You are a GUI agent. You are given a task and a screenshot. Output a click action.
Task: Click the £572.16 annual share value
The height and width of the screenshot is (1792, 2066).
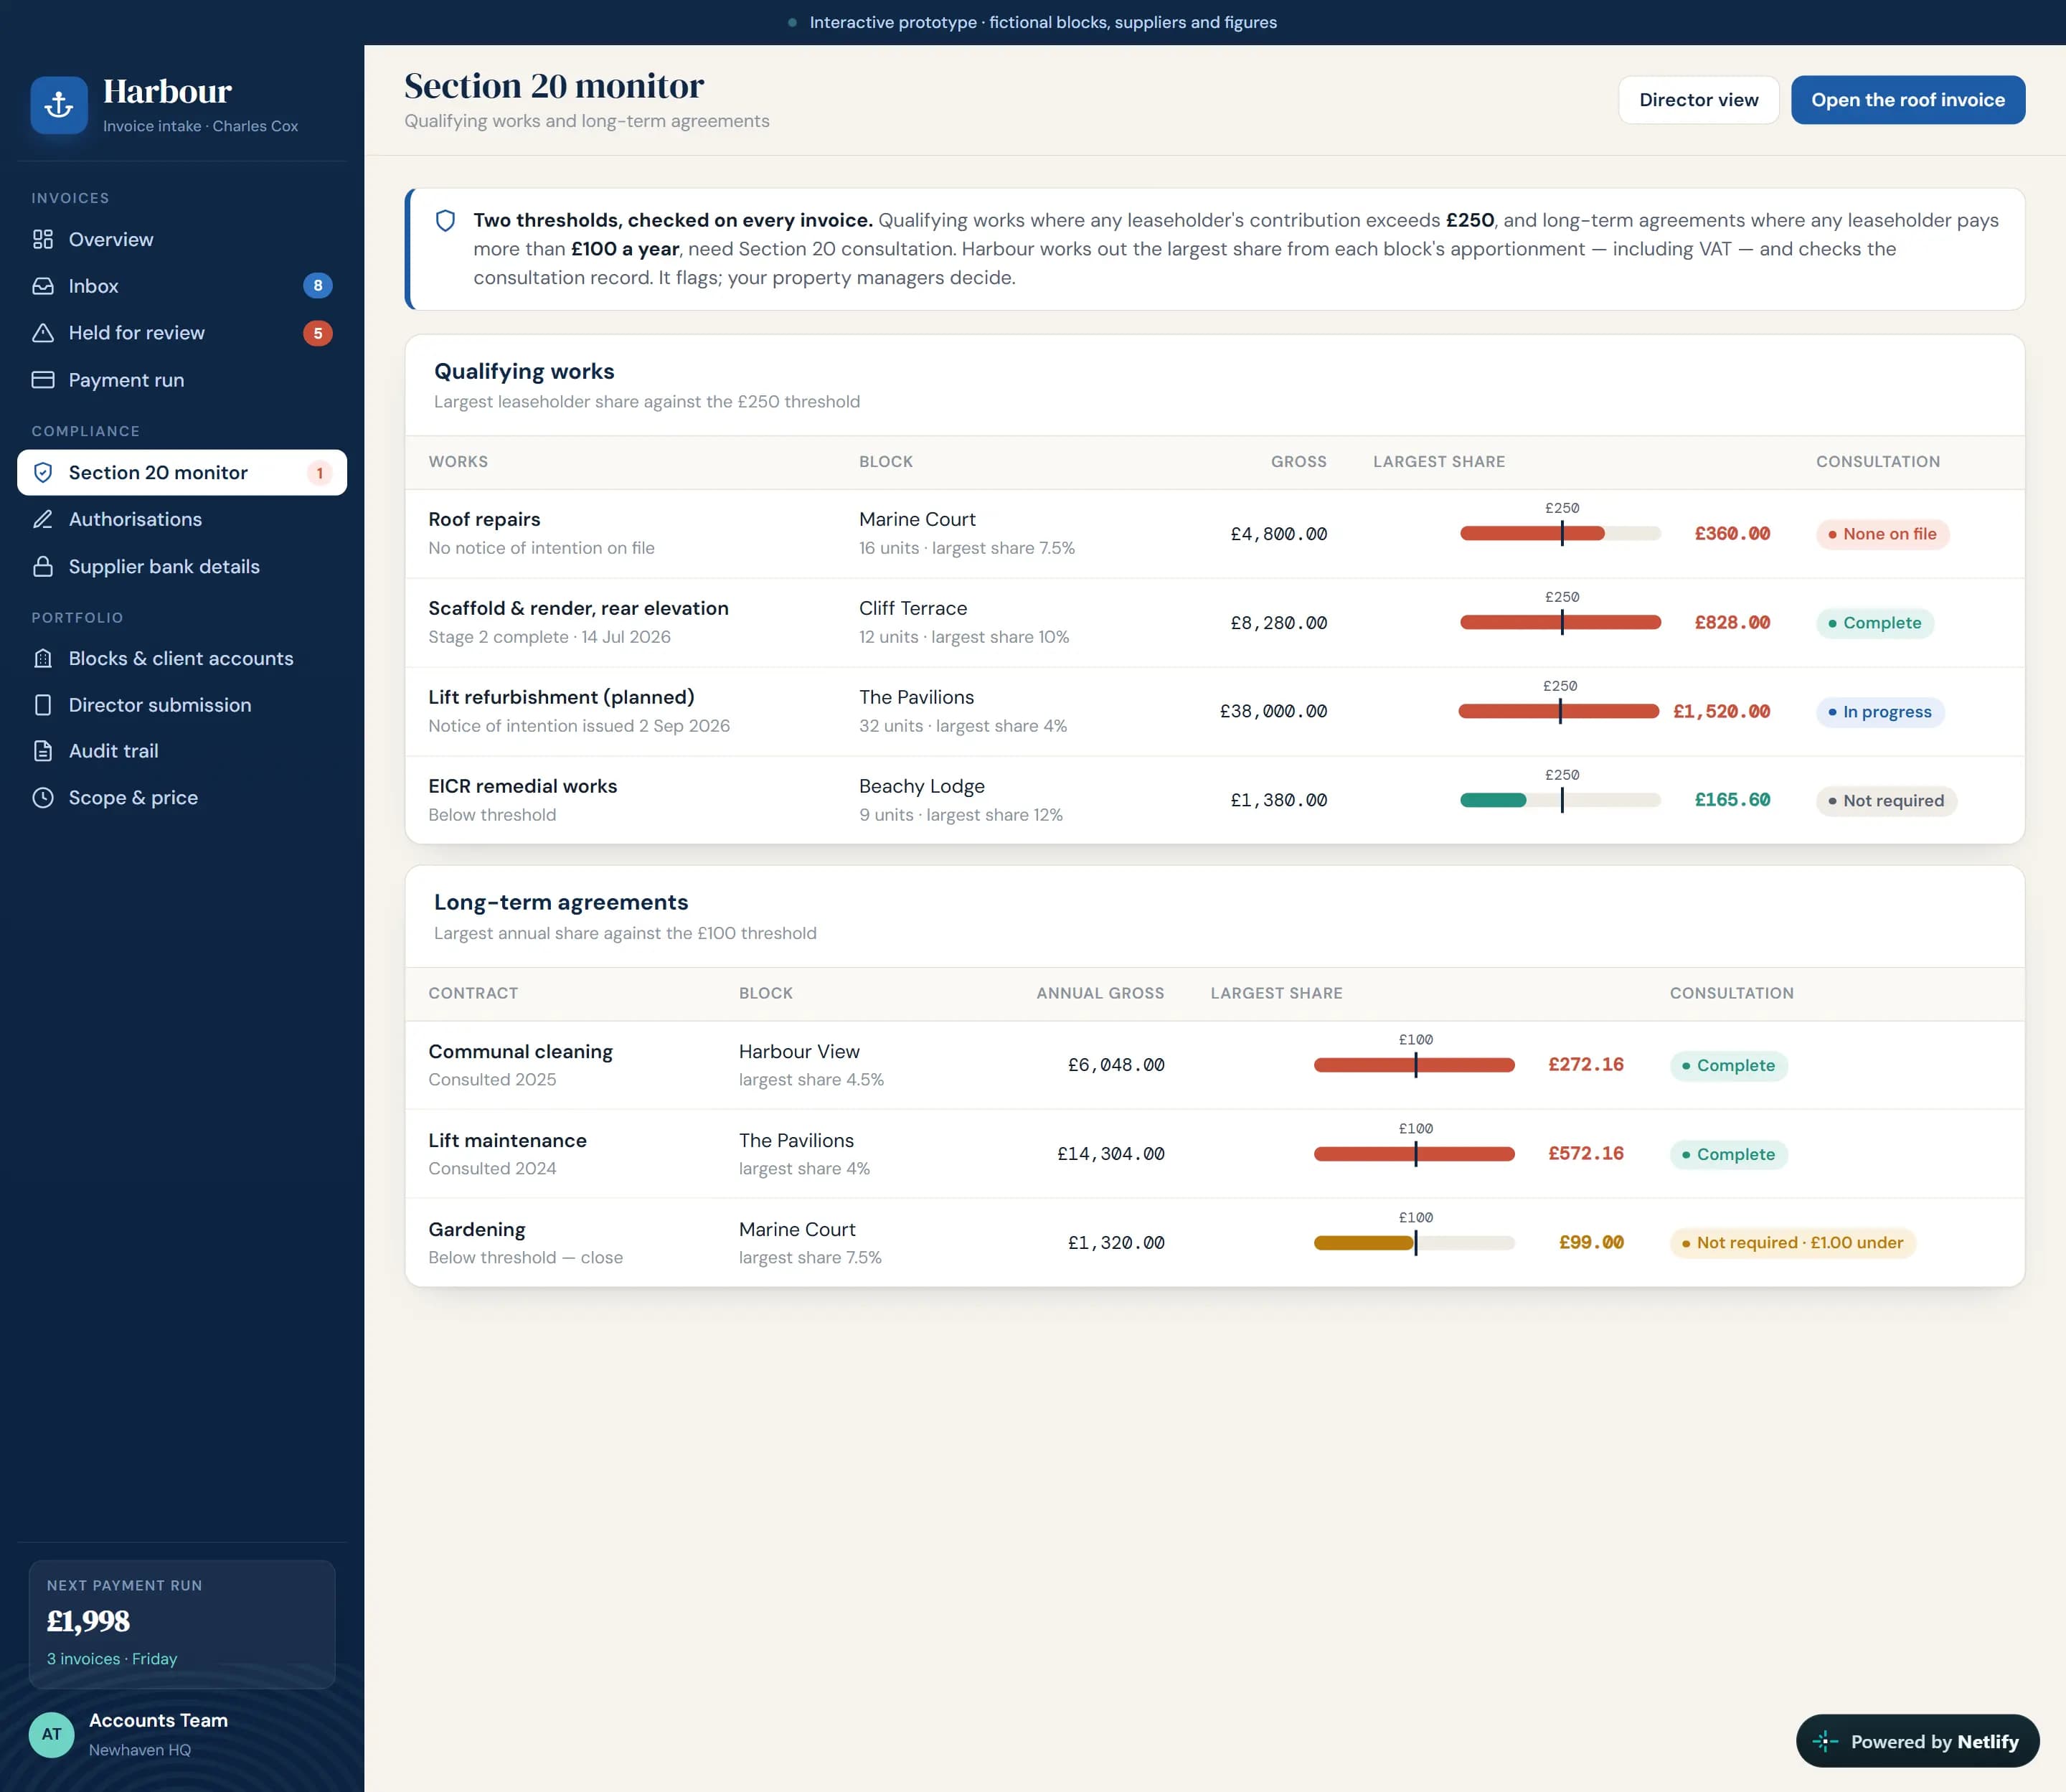coord(1585,1154)
